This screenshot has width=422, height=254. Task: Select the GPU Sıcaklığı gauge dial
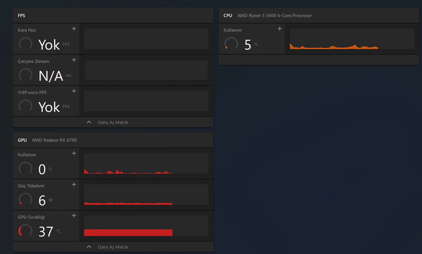[26, 231]
